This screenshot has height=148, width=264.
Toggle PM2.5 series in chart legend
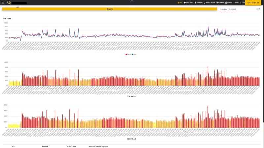pos(135,54)
